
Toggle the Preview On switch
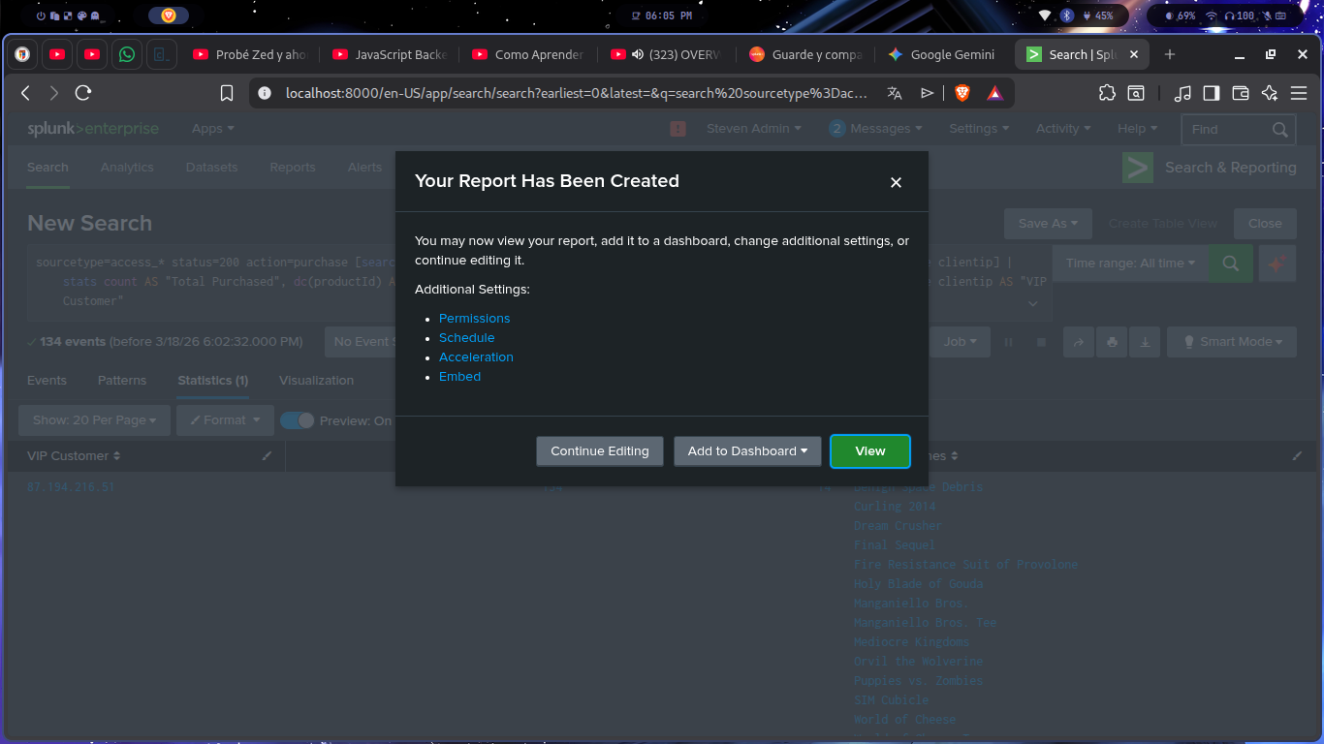[x=298, y=420]
